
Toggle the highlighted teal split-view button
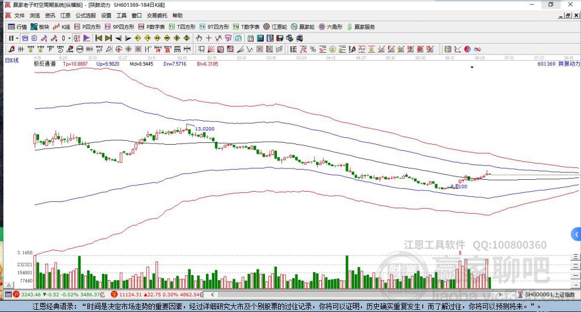(238, 38)
